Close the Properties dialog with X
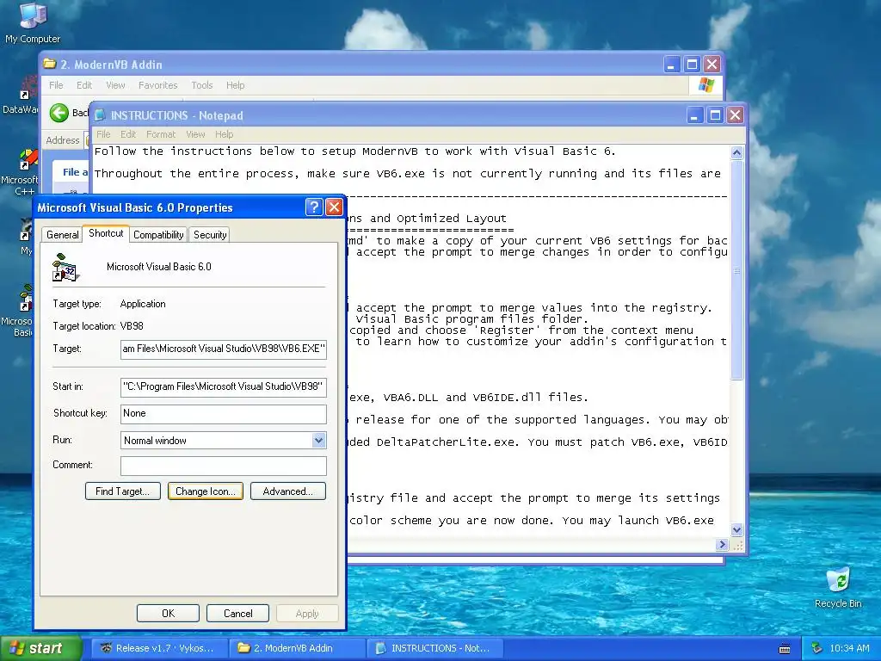881x661 pixels. tap(335, 207)
